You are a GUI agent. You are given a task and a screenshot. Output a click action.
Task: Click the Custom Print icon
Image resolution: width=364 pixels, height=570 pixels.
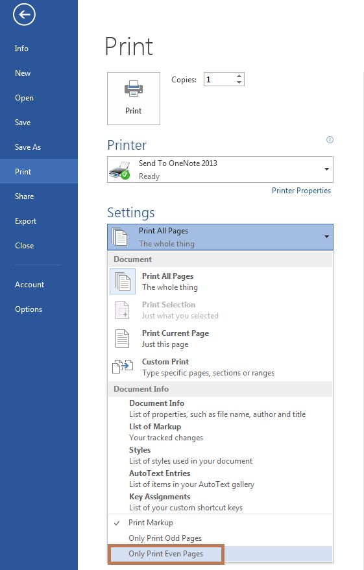[122, 366]
